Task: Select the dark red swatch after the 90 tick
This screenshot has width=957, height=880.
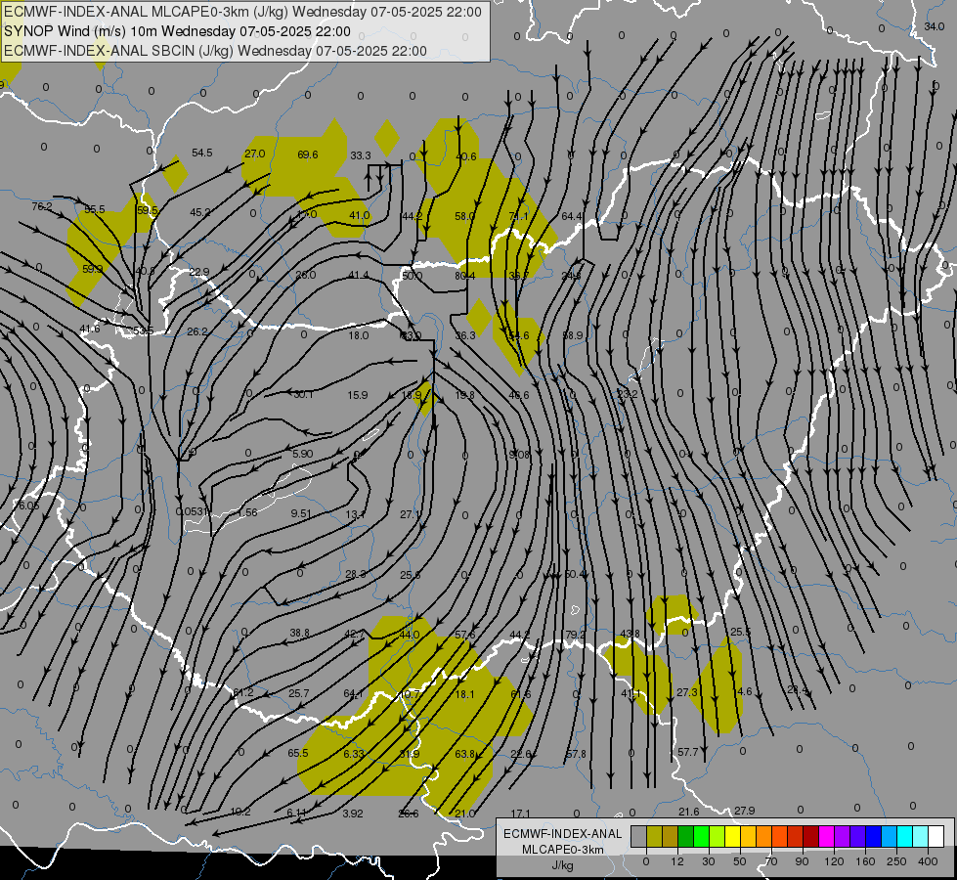Action: click(x=810, y=836)
